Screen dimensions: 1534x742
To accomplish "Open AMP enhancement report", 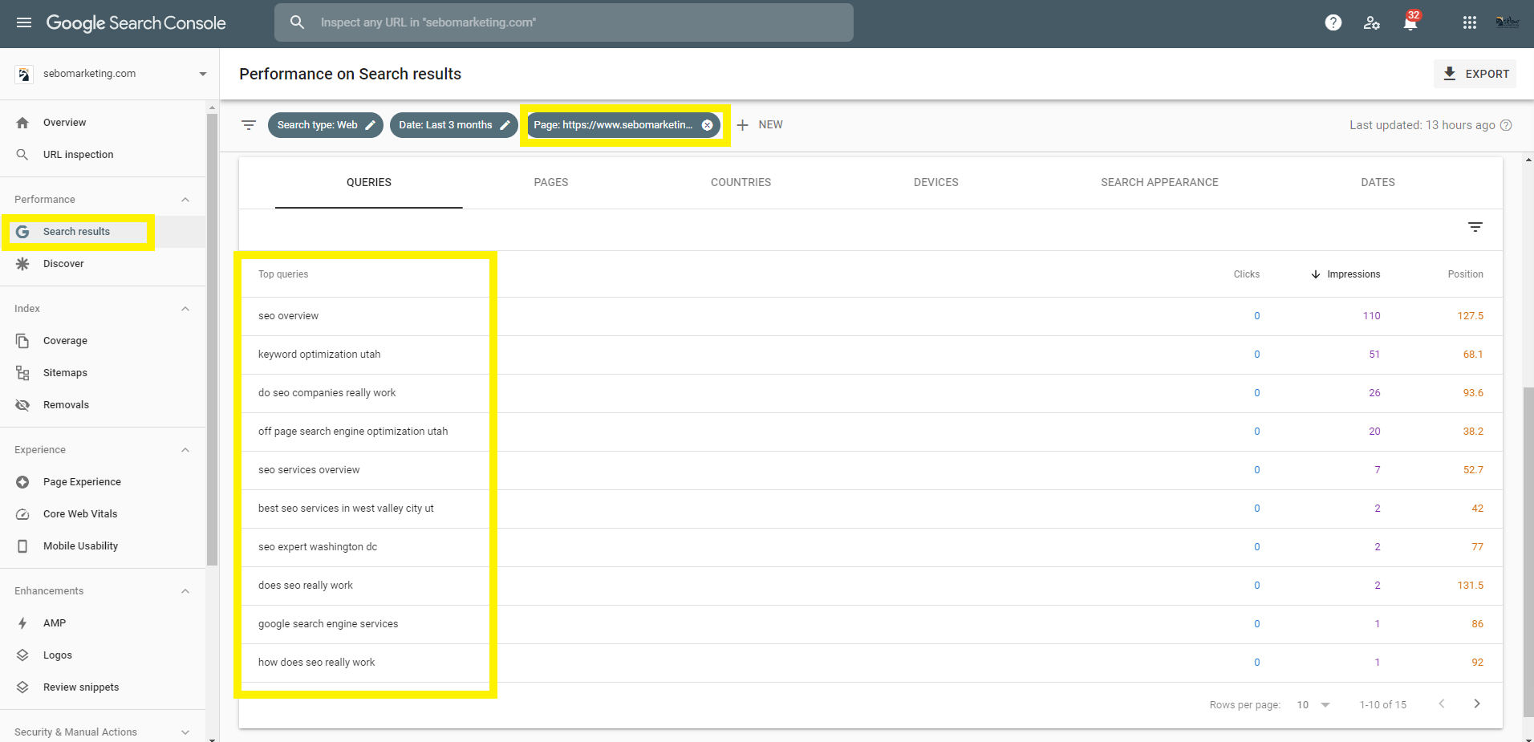I will 103,623.
